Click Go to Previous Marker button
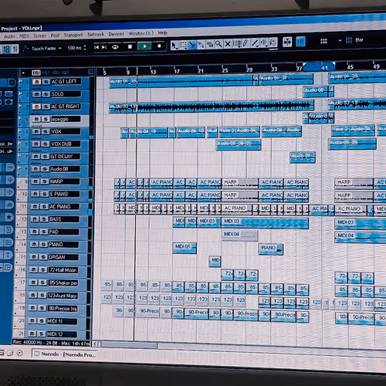 click(96, 47)
